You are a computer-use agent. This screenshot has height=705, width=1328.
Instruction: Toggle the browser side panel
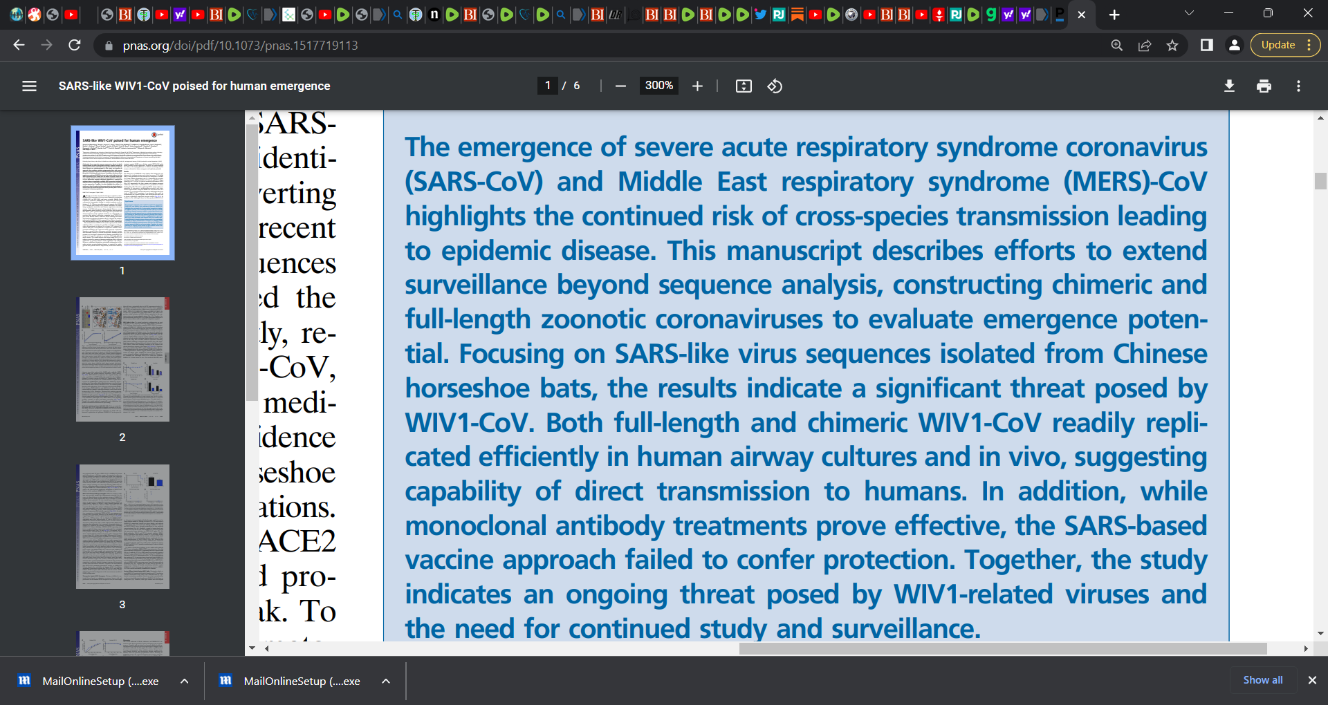coord(1206,45)
